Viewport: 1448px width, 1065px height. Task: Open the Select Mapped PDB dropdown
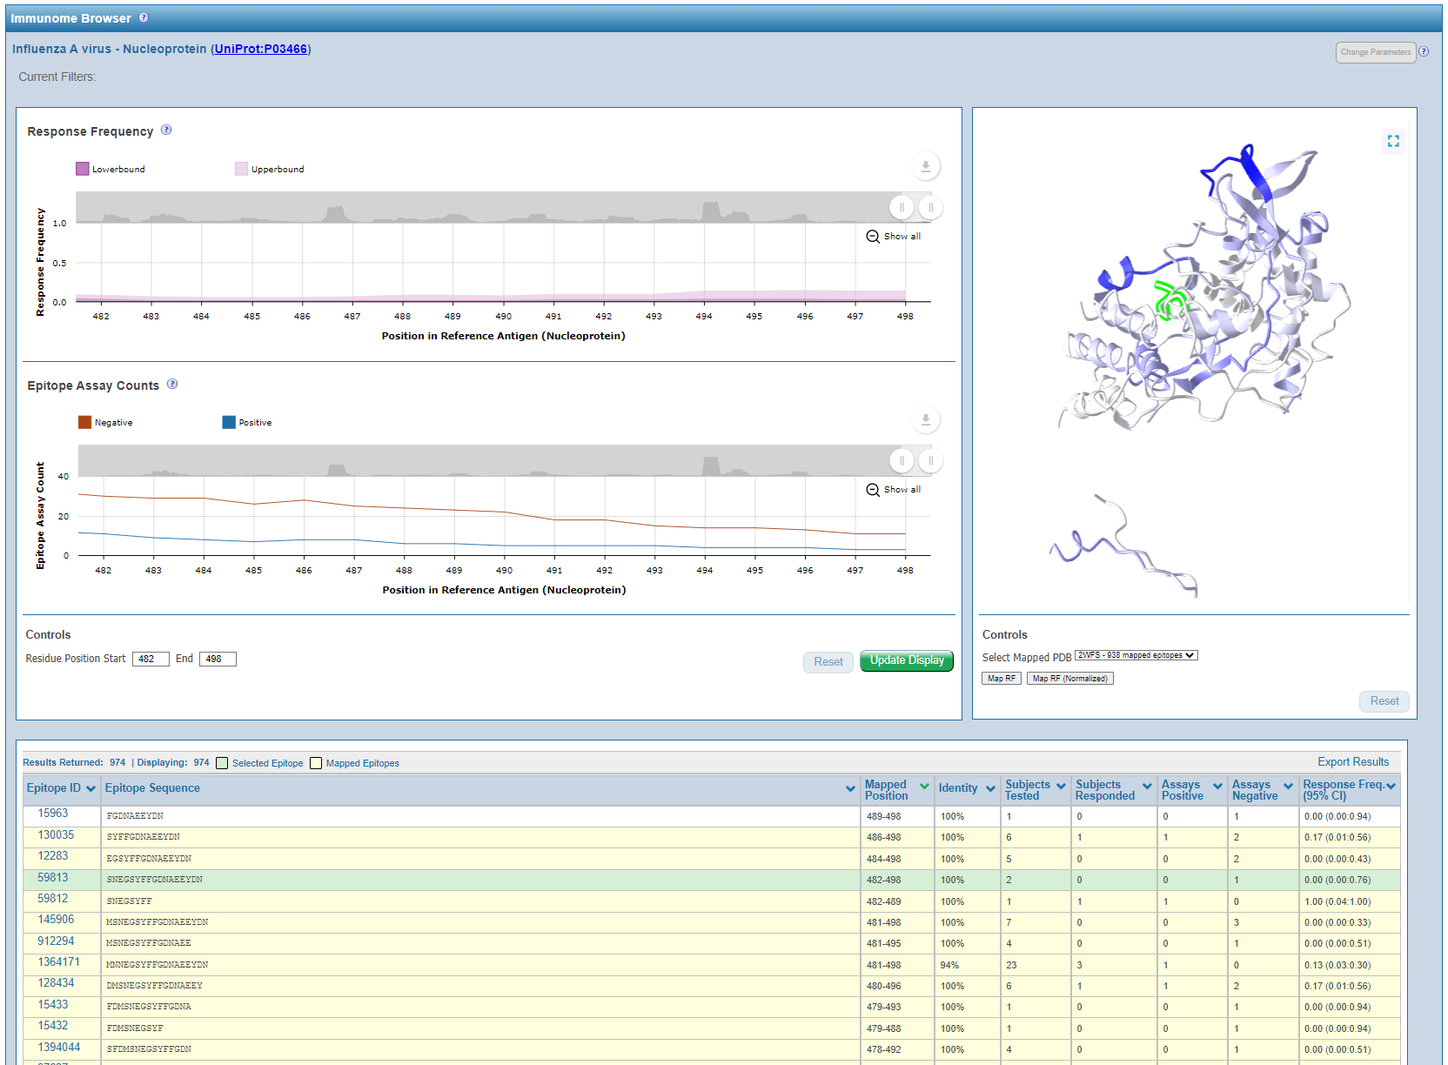point(1136,655)
